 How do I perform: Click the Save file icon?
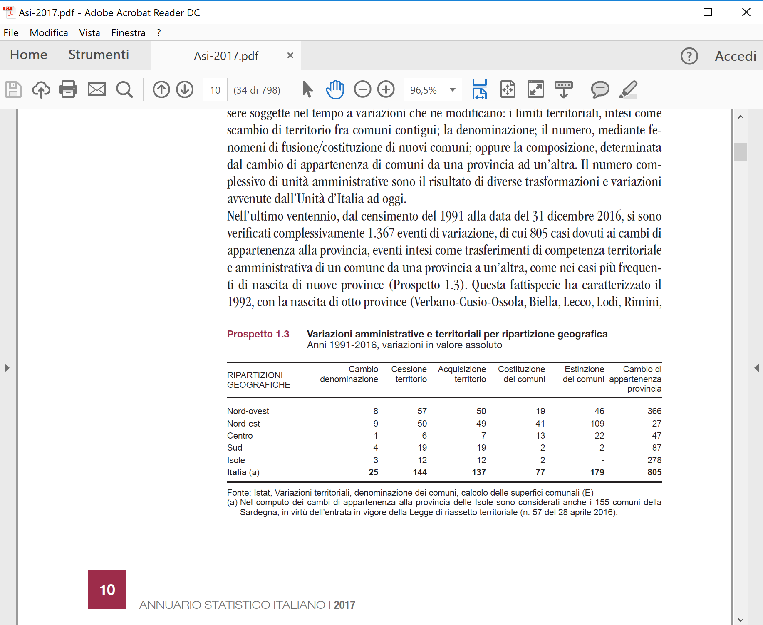pyautogui.click(x=13, y=89)
